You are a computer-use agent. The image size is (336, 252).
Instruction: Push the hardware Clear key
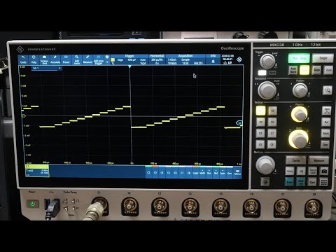coord(312,182)
